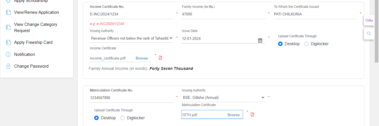Choose Digilocker for matriculation certificate upload
Viewport: 379px width, 126px height.
pyautogui.click(x=123, y=118)
